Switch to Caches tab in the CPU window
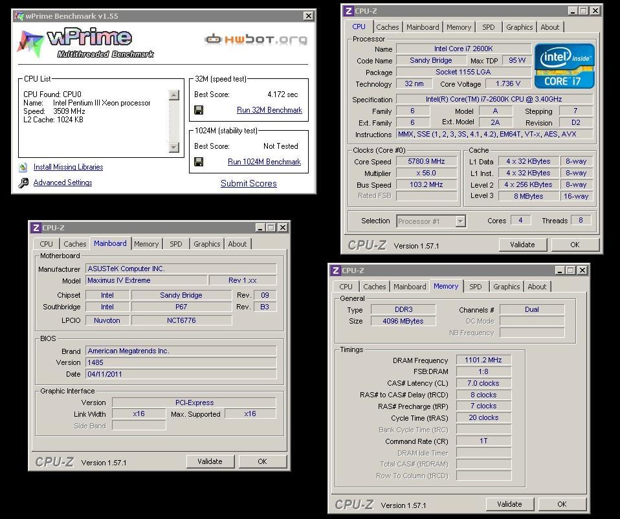This screenshot has width=620, height=519. [x=388, y=27]
